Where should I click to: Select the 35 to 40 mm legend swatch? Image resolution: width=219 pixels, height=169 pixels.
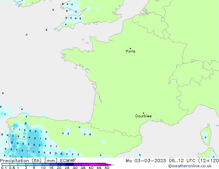coord(86,165)
